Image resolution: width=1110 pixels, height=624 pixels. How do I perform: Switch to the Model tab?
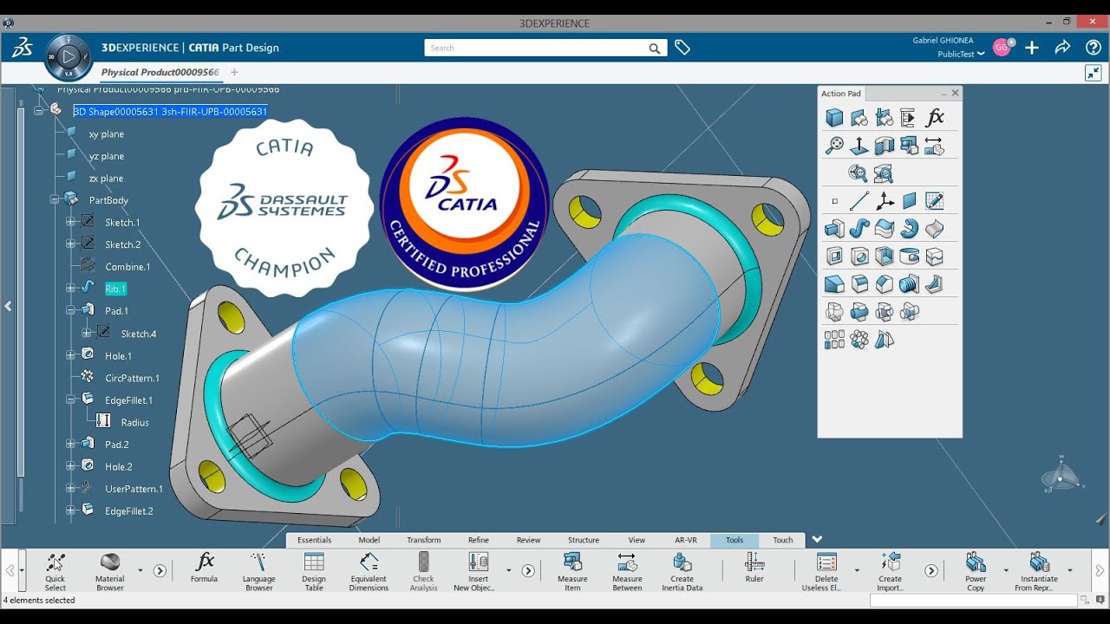pyautogui.click(x=369, y=540)
